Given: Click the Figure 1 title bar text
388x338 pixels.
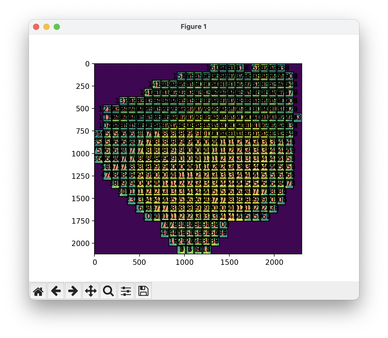Looking at the screenshot, I should tap(193, 26).
